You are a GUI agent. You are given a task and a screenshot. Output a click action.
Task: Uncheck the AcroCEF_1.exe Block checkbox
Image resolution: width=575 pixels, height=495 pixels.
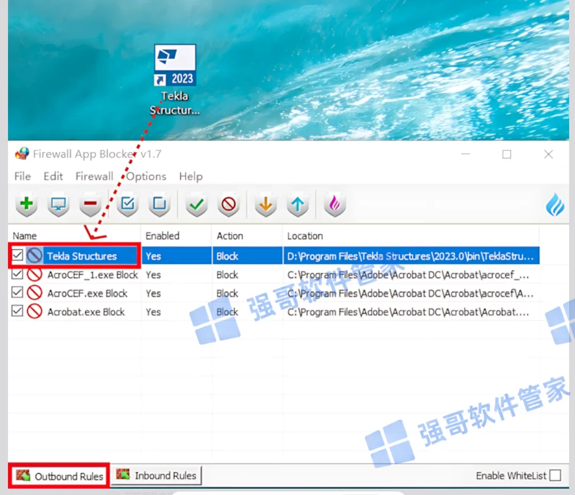click(x=17, y=274)
